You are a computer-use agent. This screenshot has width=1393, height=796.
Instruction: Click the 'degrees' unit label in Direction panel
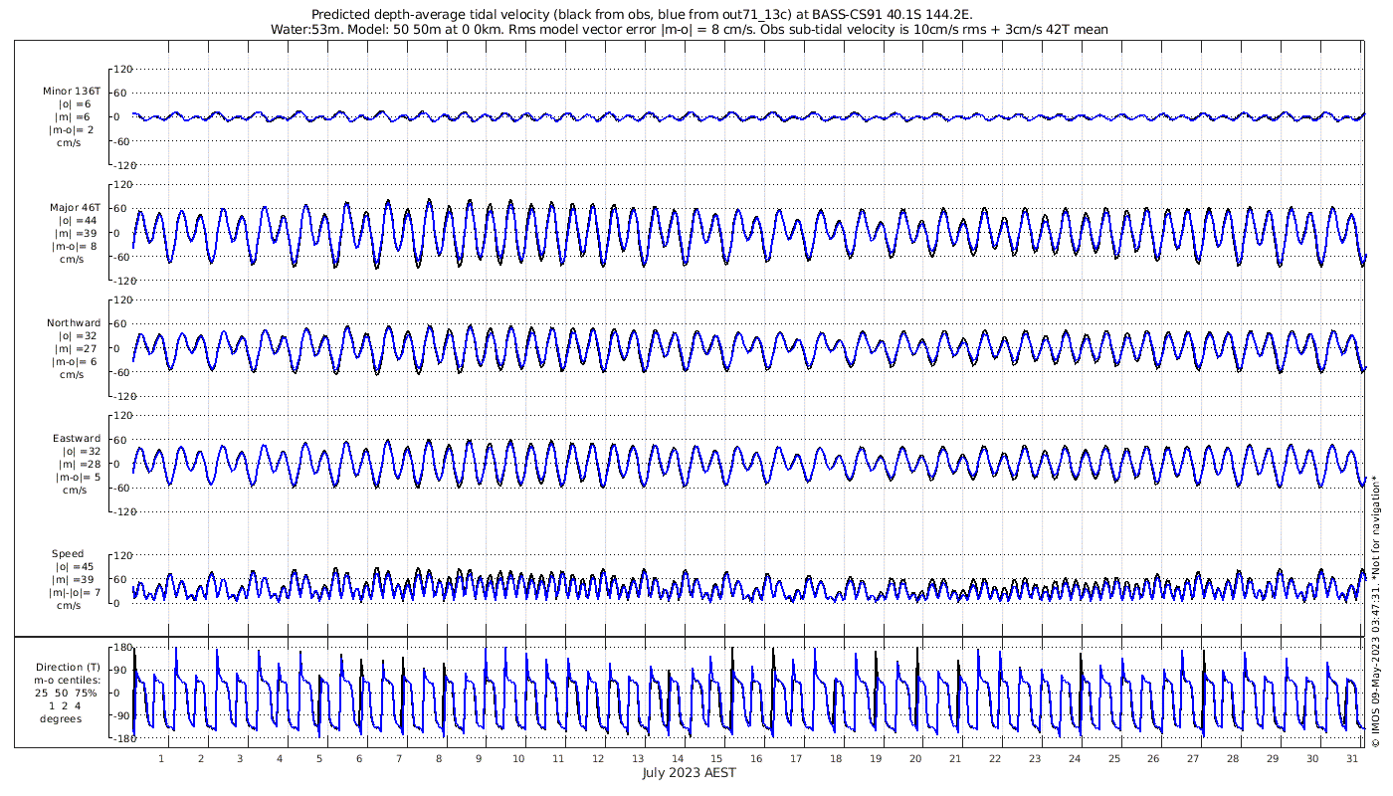click(61, 718)
